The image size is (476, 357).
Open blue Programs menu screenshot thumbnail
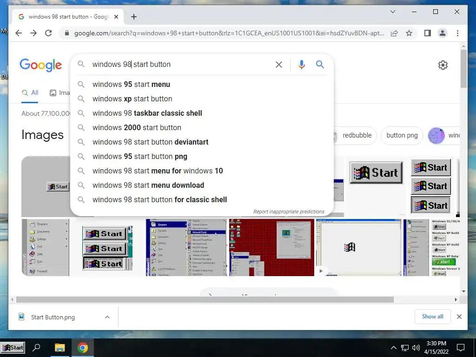tap(186, 247)
